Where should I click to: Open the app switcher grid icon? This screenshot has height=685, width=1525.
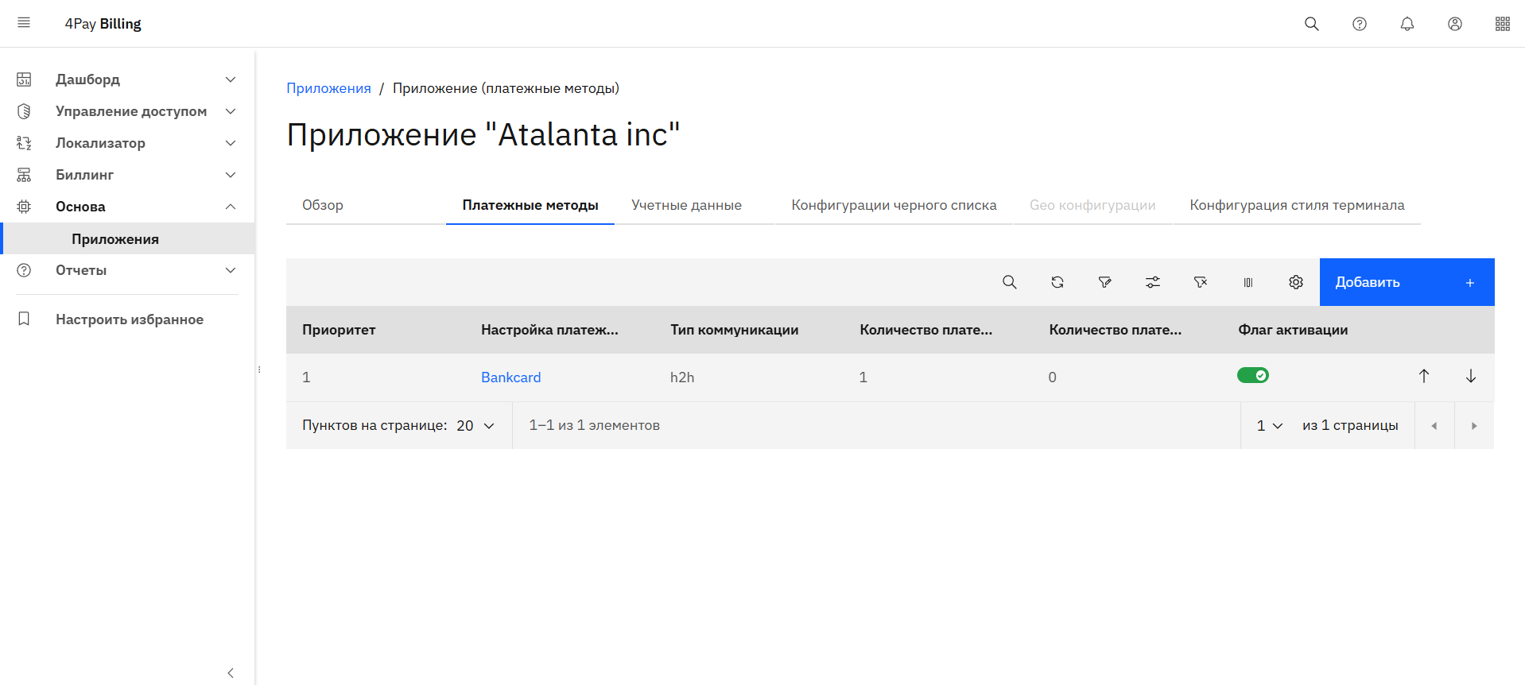(x=1502, y=24)
